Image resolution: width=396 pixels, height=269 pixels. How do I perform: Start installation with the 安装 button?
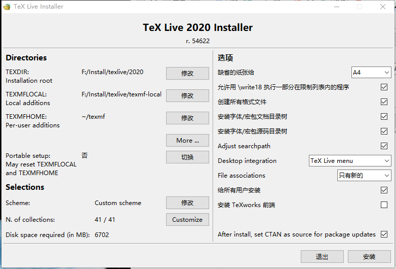click(369, 257)
